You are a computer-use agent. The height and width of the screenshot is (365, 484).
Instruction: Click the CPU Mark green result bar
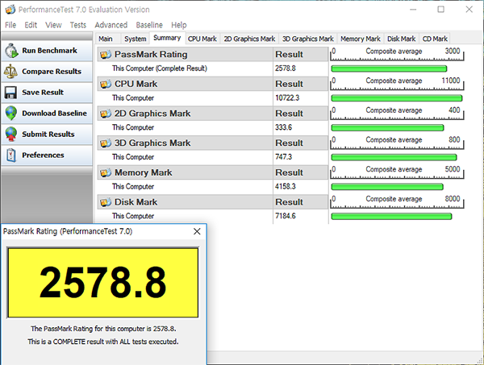click(397, 98)
